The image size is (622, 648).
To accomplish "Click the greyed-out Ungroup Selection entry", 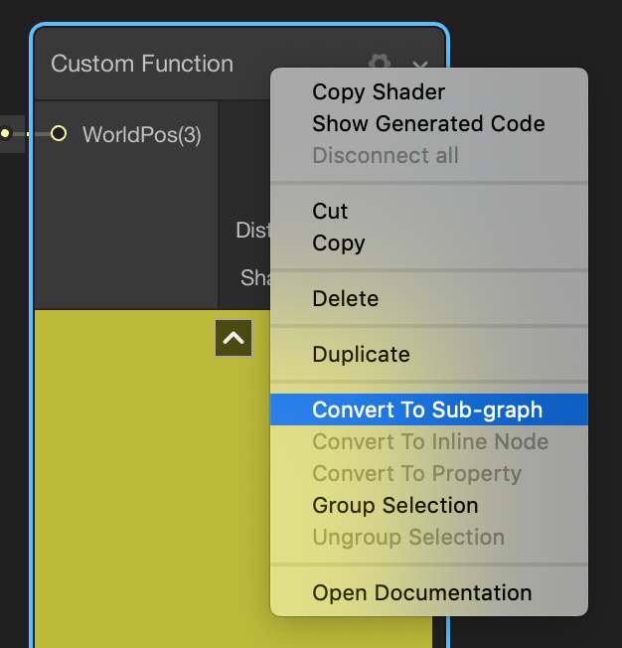I will click(x=428, y=537).
